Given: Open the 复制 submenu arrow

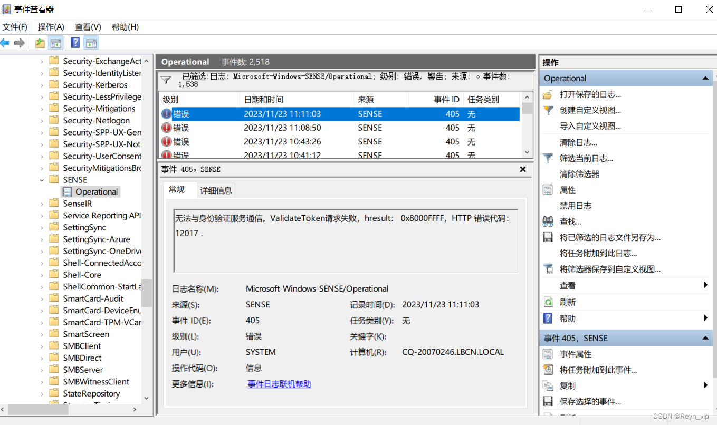Looking at the screenshot, I should [x=706, y=385].
